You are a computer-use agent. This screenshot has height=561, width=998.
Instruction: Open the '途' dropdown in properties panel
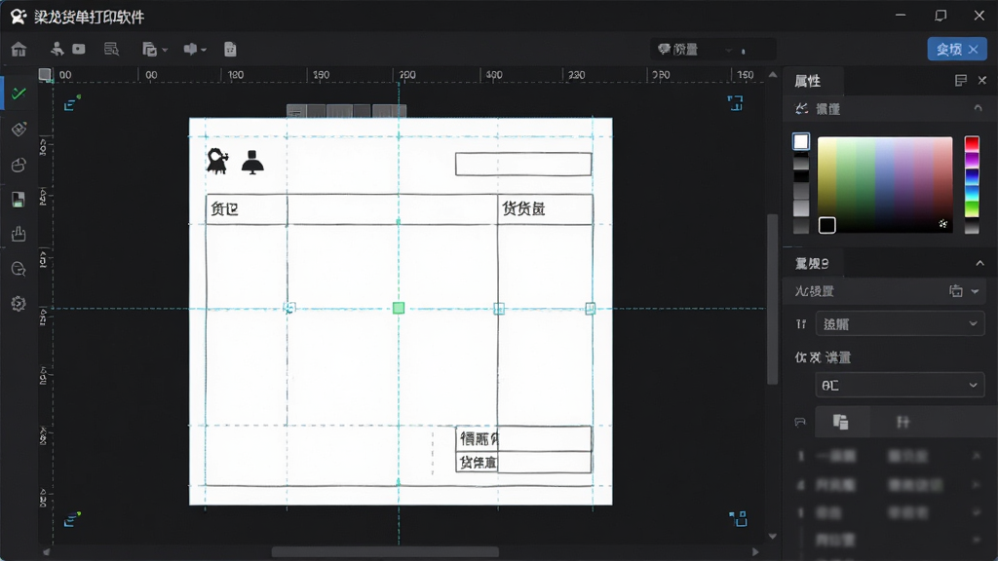pyautogui.click(x=900, y=324)
